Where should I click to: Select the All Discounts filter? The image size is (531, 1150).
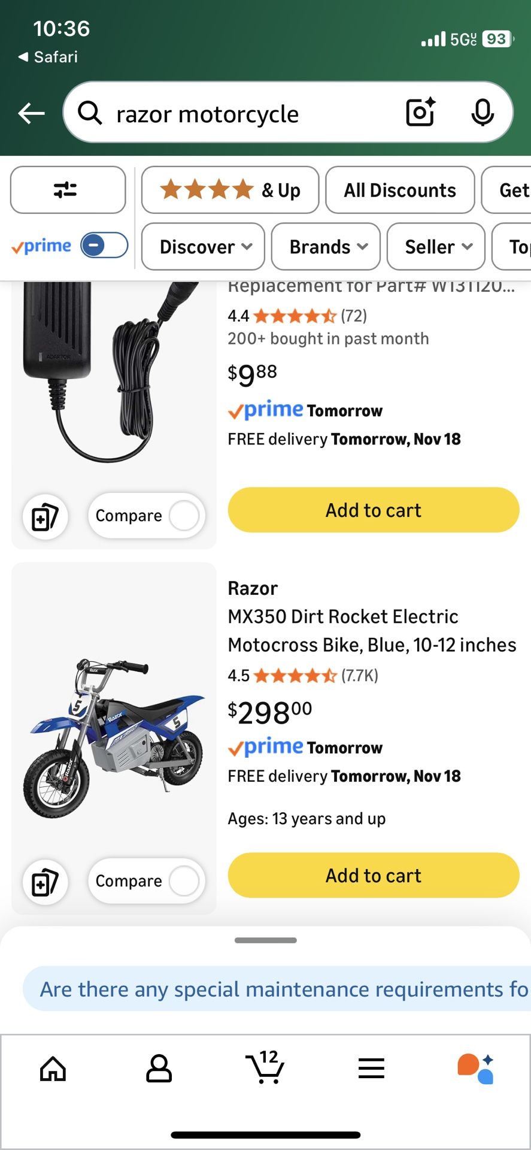click(x=400, y=190)
